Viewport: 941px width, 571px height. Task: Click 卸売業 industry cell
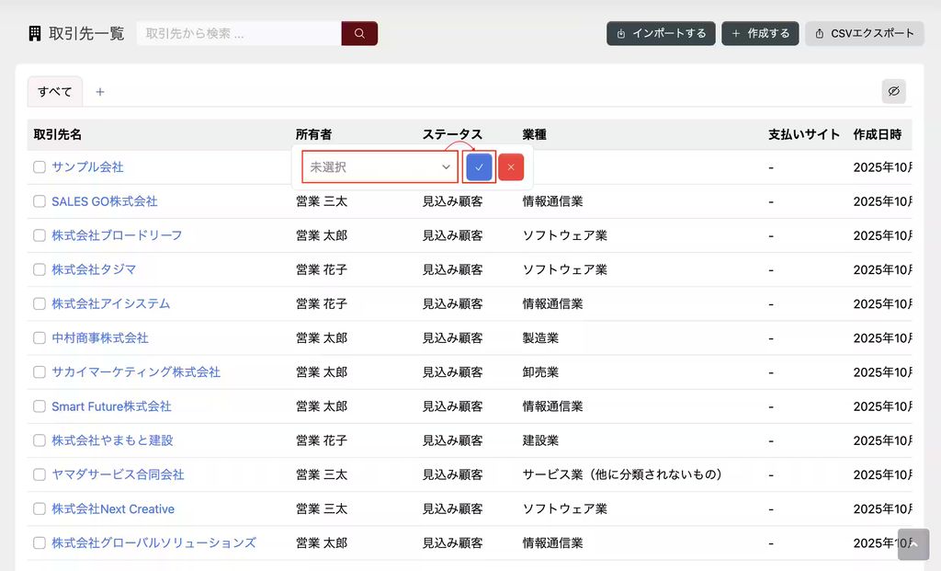(540, 372)
